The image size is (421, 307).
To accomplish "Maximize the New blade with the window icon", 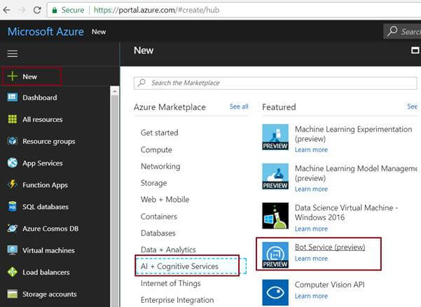I will [x=415, y=50].
